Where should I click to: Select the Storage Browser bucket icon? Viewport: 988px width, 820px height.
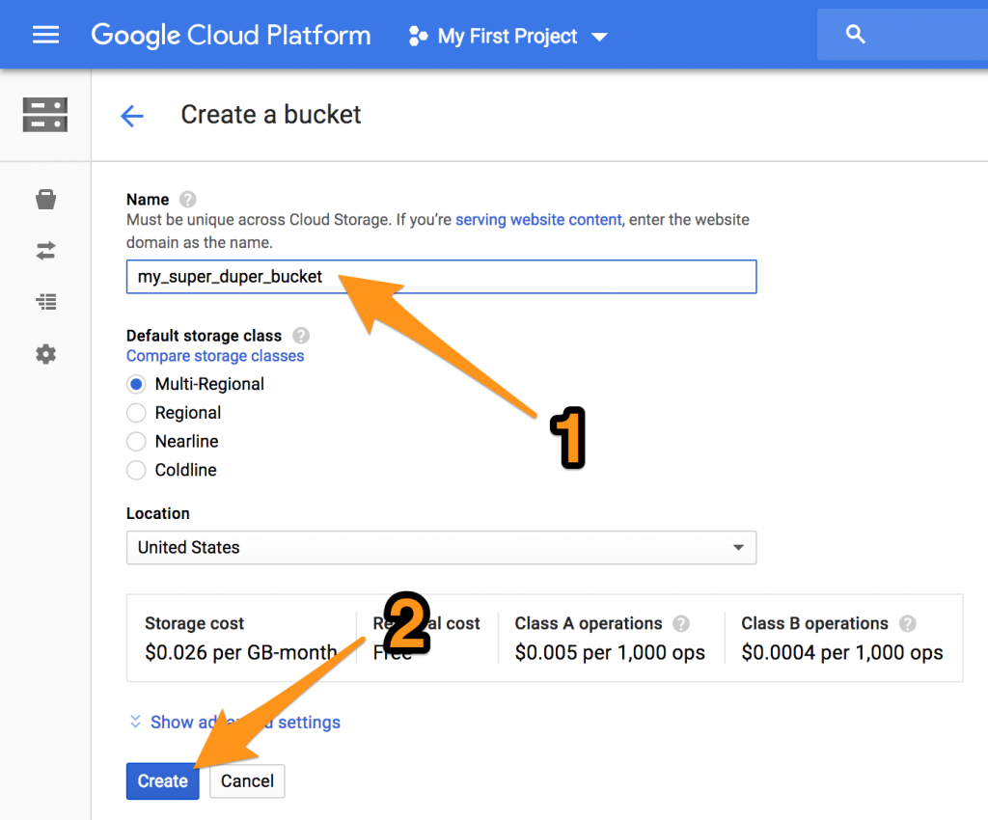coord(45,199)
